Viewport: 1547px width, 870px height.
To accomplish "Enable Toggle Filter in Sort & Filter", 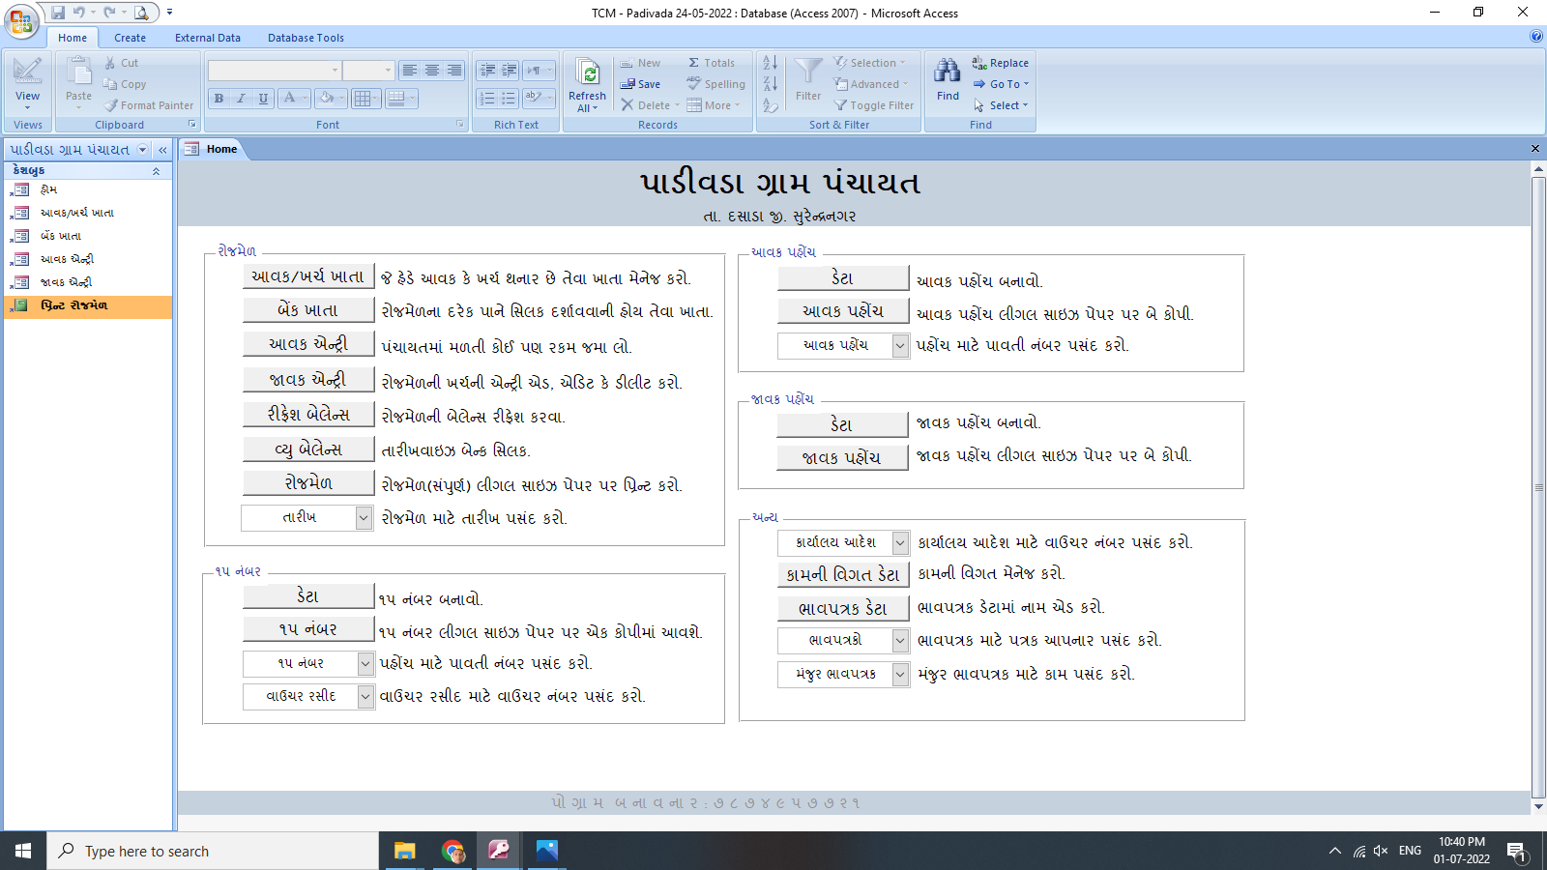I will point(873,105).
